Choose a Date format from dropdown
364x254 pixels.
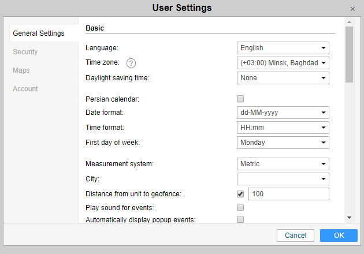click(283, 113)
